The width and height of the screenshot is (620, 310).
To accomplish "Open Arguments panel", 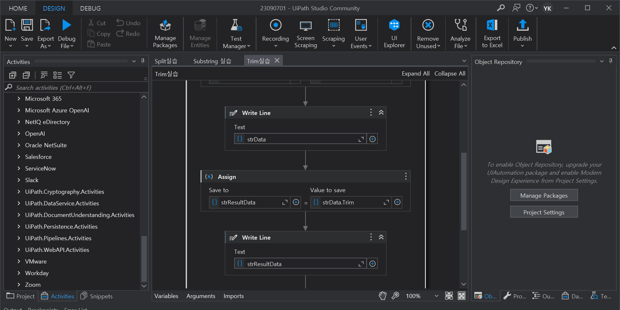I will 201,296.
